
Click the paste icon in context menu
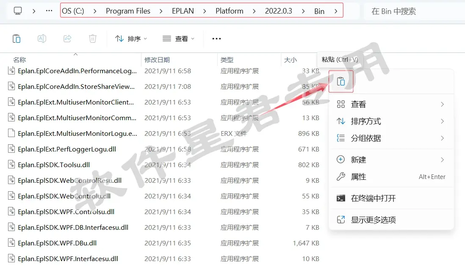pos(341,81)
